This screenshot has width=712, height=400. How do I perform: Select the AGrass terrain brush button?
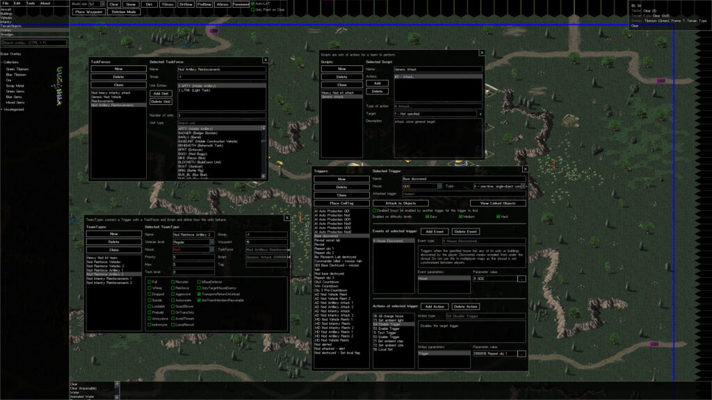coord(222,4)
